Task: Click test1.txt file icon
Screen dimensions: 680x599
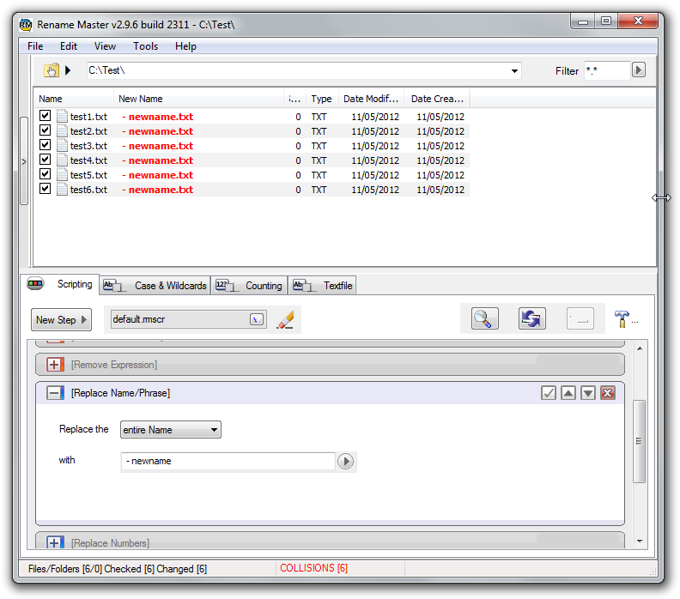Action: pos(62,116)
